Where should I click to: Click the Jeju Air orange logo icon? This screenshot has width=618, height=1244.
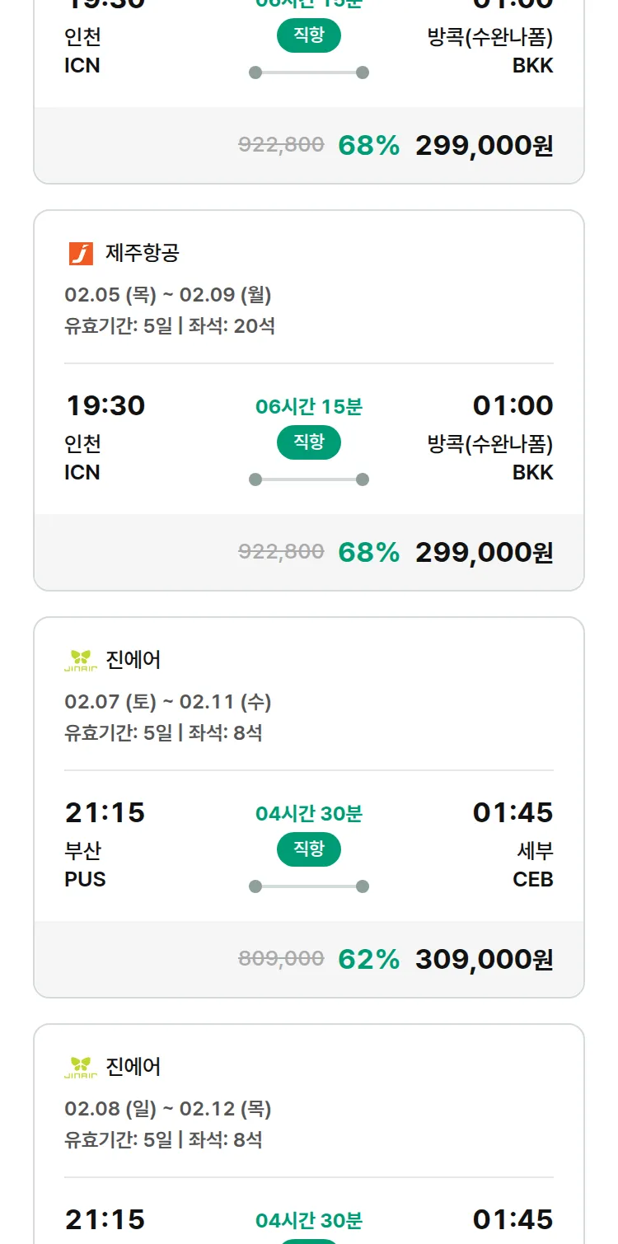pyautogui.click(x=81, y=254)
